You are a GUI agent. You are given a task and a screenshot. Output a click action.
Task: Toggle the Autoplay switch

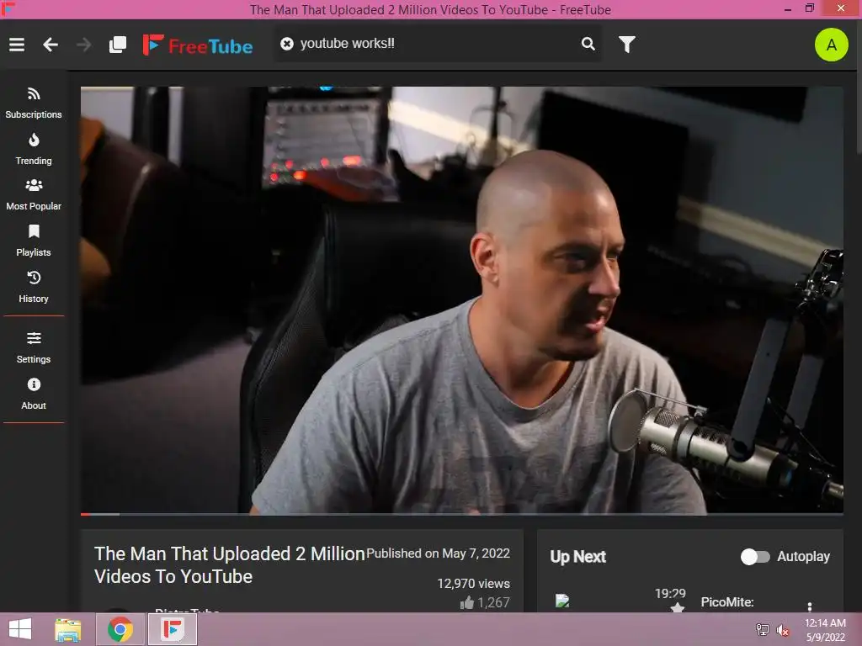pos(755,557)
